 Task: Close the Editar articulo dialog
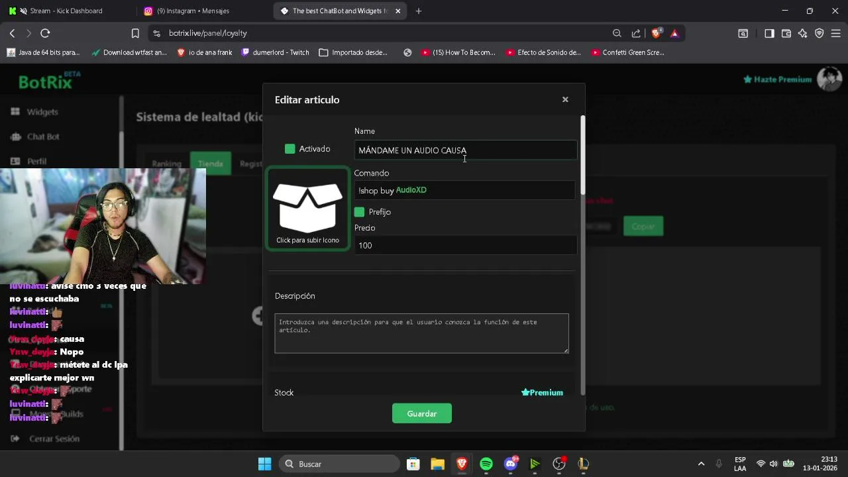(565, 99)
